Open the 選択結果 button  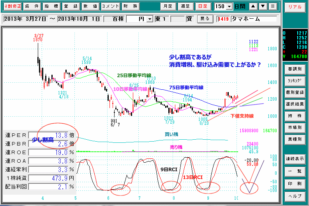click(295, 104)
